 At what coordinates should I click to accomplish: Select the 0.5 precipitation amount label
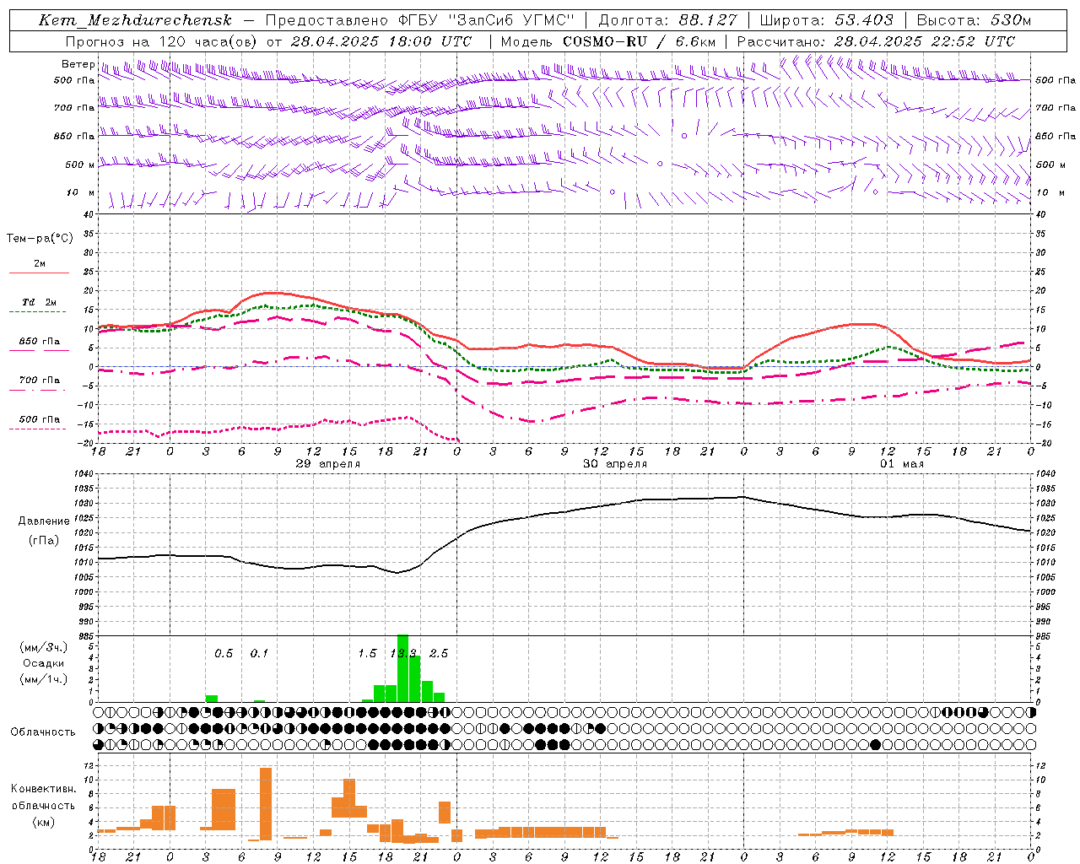tap(224, 653)
